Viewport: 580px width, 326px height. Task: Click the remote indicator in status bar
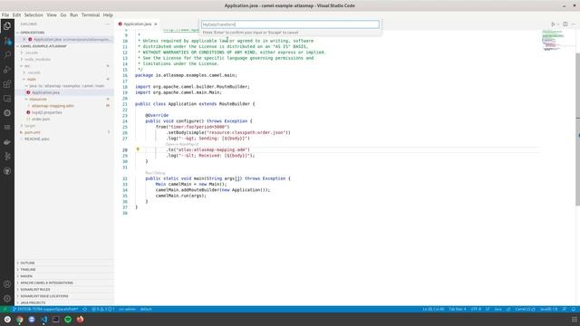point(5,309)
